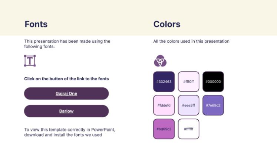Select the #ffffff white swatch

[x=188, y=129]
